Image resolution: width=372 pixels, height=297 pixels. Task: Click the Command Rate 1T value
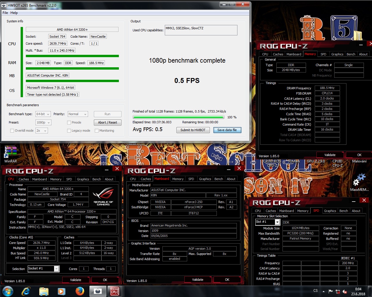point(327,124)
